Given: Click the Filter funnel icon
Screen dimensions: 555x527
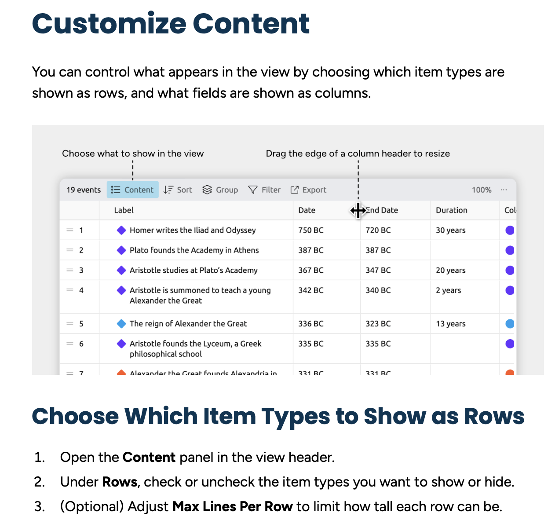Looking at the screenshot, I should click(x=253, y=190).
